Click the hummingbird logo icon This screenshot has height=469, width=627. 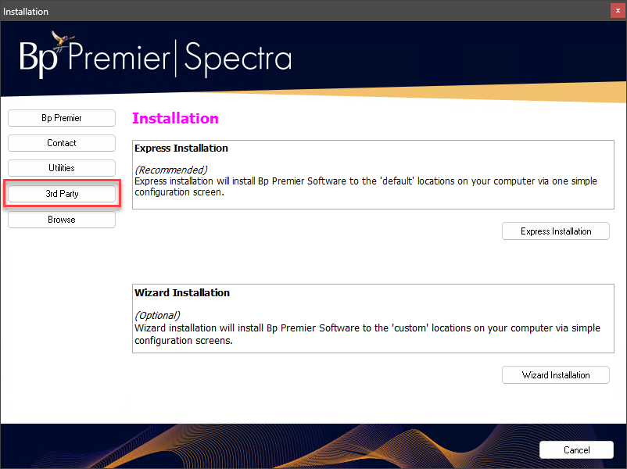(x=63, y=39)
